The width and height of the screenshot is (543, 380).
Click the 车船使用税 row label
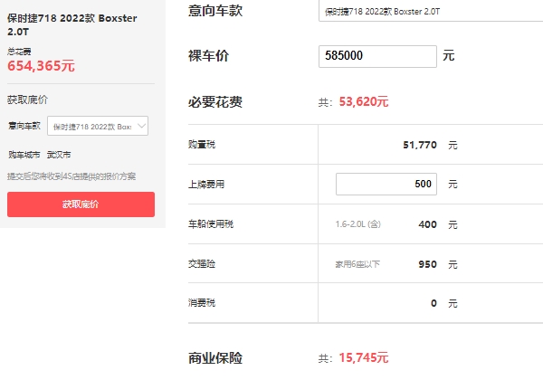click(x=209, y=223)
